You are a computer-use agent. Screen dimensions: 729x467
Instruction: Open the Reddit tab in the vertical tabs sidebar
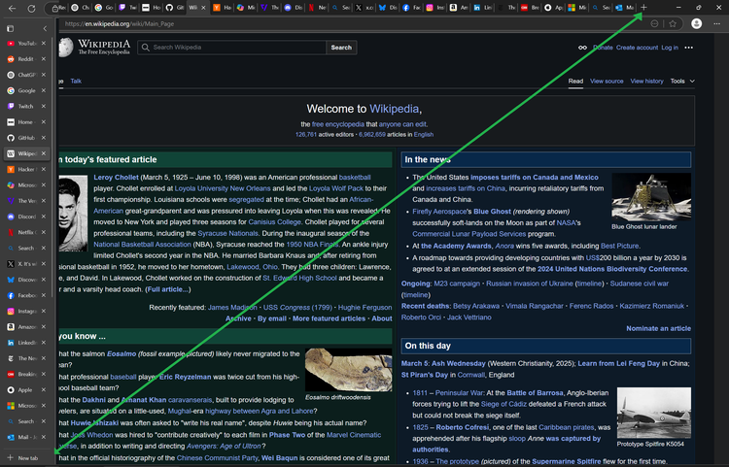pos(23,59)
